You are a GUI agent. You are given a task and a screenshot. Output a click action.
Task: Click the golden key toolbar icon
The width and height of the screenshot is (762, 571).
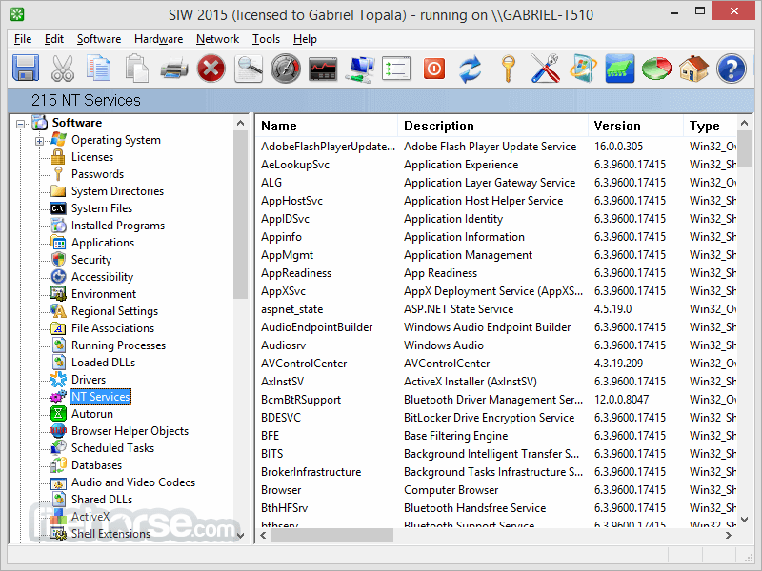[x=509, y=69]
